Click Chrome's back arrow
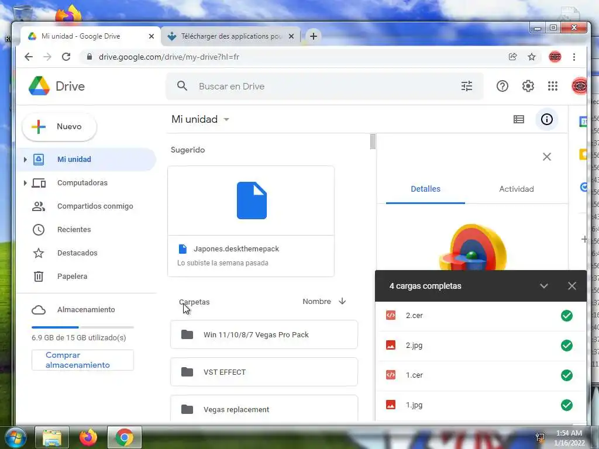This screenshot has height=449, width=599. (x=29, y=57)
